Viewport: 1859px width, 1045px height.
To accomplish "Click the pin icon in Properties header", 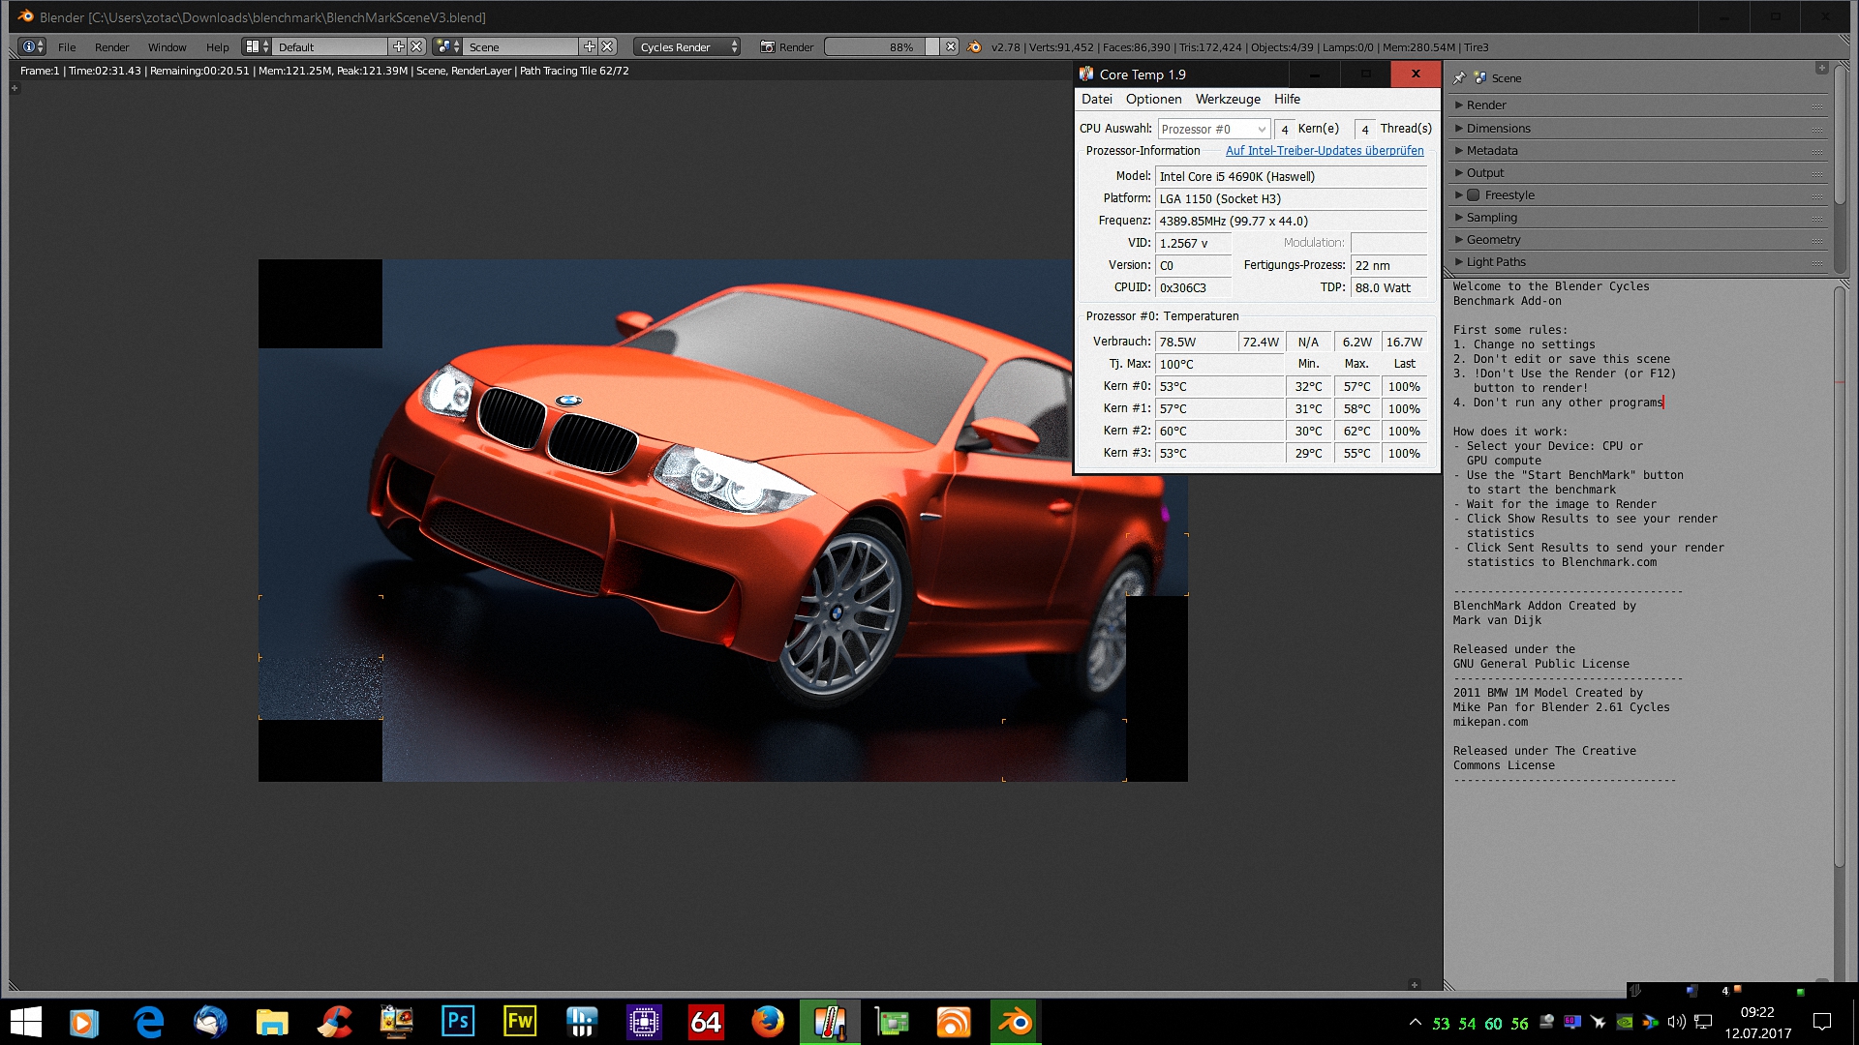I will (x=1459, y=77).
